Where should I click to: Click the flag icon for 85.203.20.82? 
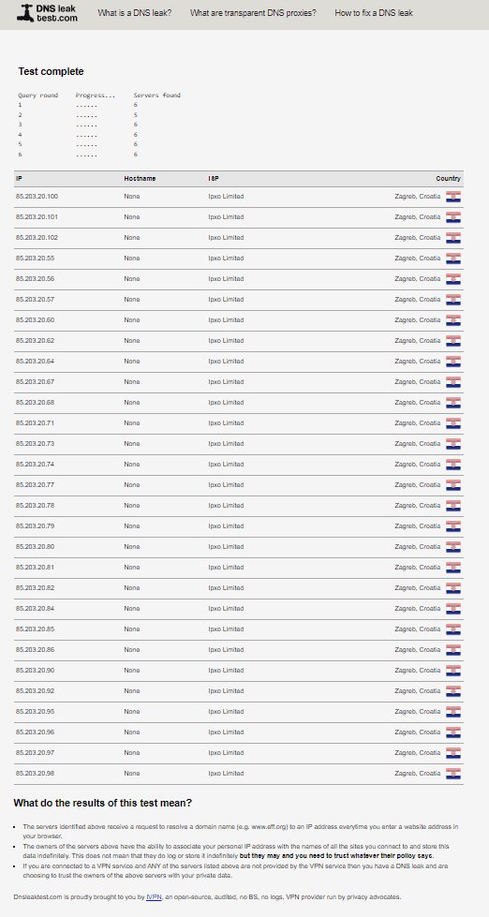click(x=453, y=588)
